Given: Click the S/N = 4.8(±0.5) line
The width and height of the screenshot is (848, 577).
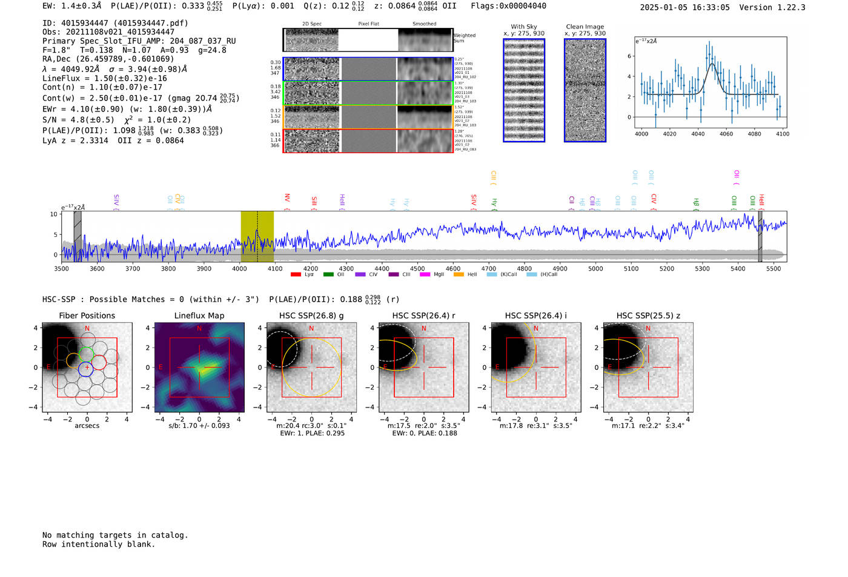Looking at the screenshot, I should pos(78,119).
